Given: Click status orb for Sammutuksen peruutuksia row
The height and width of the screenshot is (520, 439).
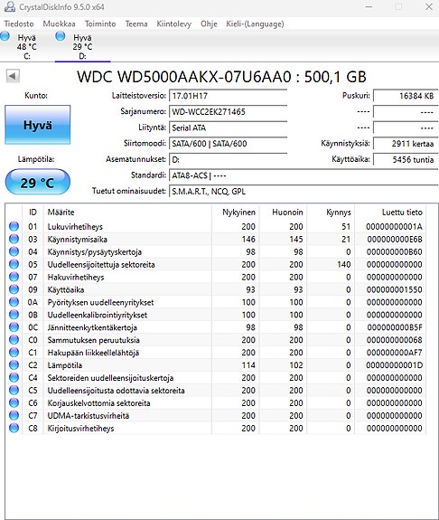Looking at the screenshot, I should point(14,340).
